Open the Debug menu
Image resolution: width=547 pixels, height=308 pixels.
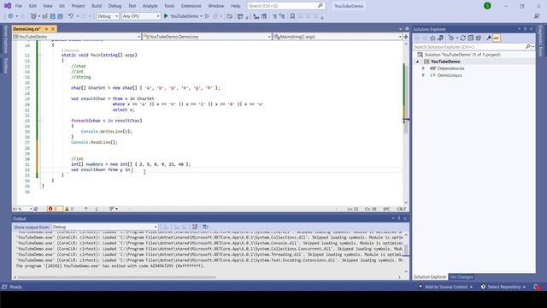115,6
